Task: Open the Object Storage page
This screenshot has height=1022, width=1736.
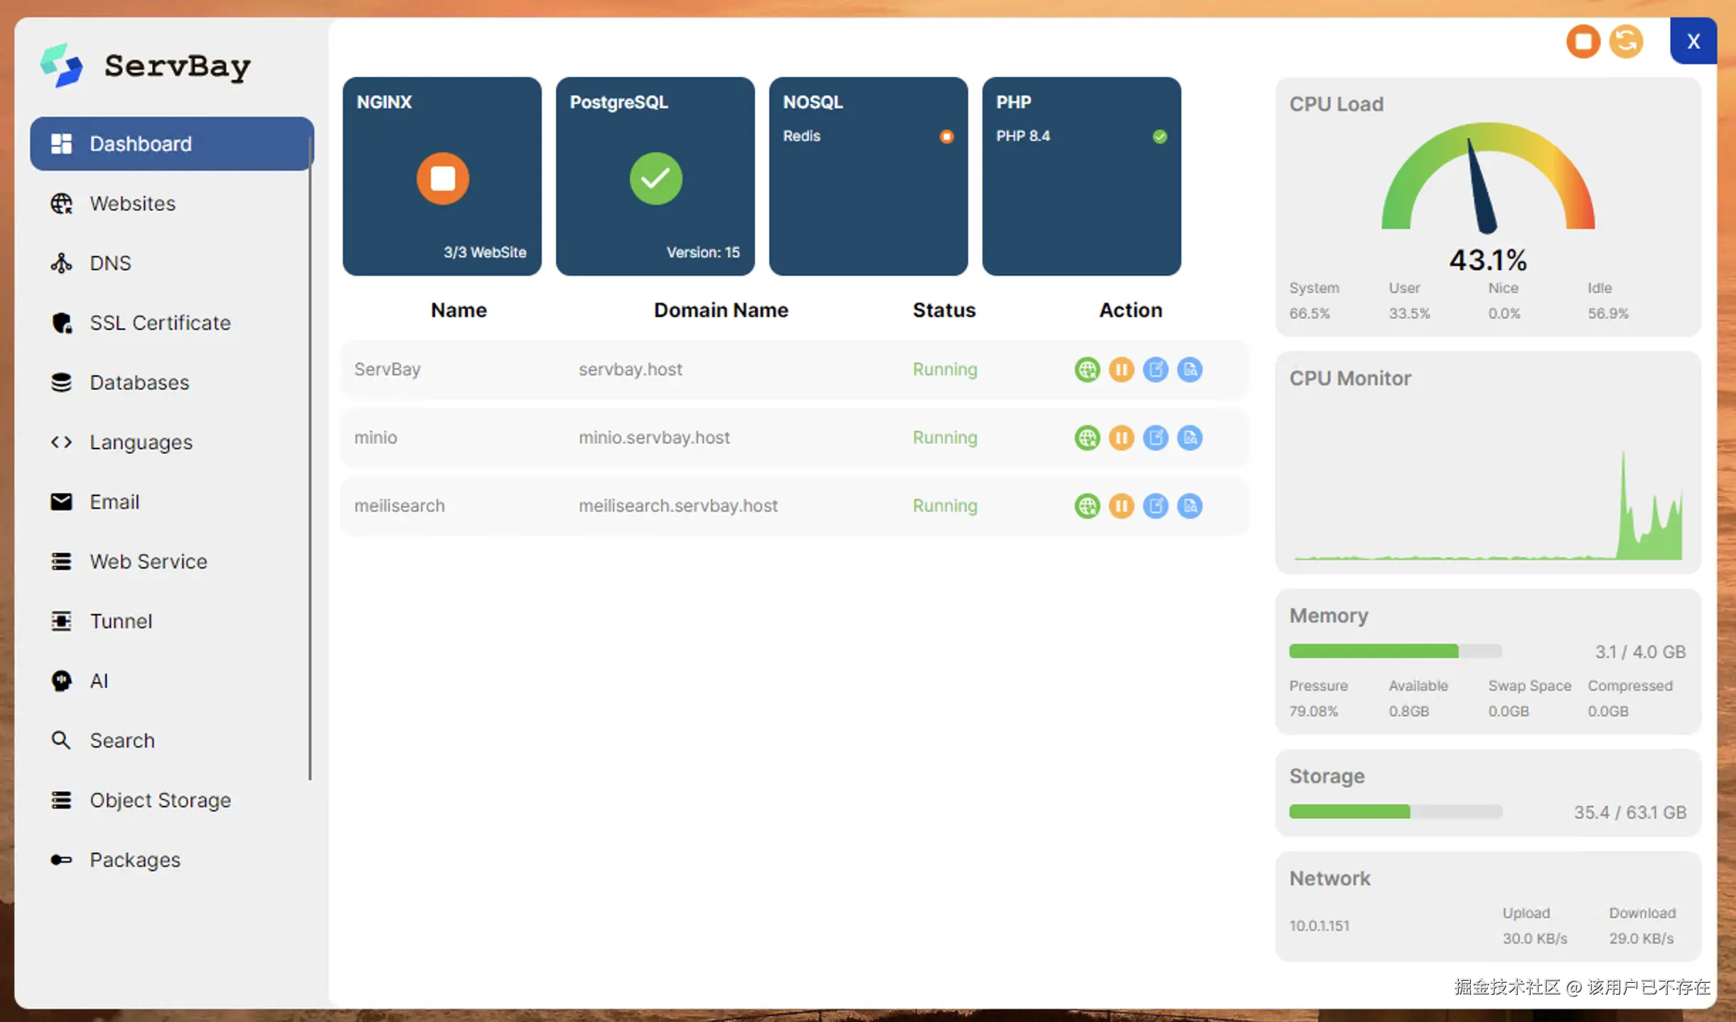Action: 160,801
